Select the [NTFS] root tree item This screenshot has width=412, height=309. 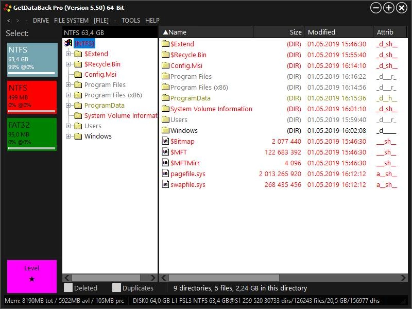click(x=84, y=43)
